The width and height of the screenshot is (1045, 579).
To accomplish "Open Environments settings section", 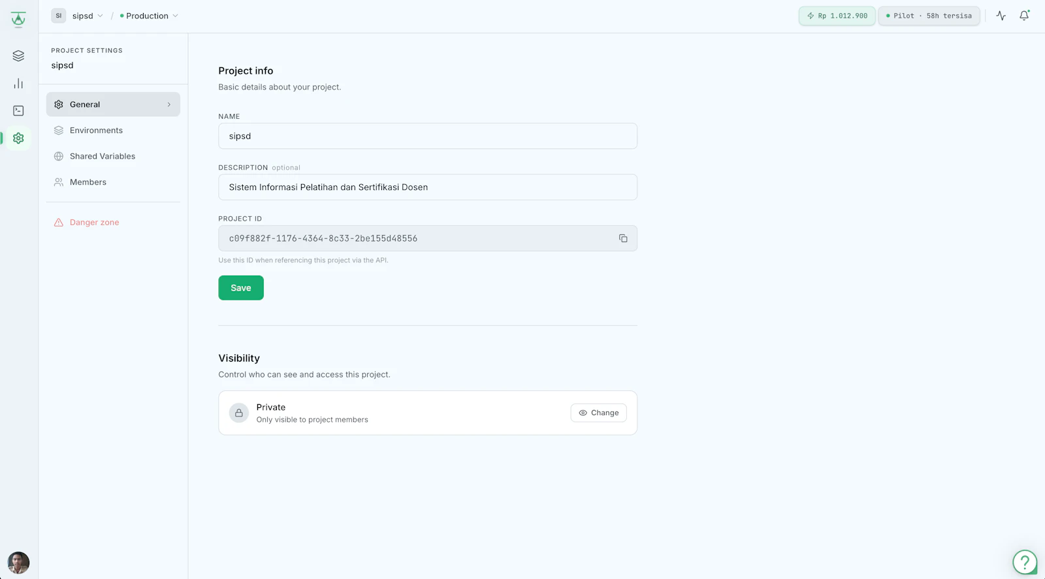I will [x=113, y=131].
